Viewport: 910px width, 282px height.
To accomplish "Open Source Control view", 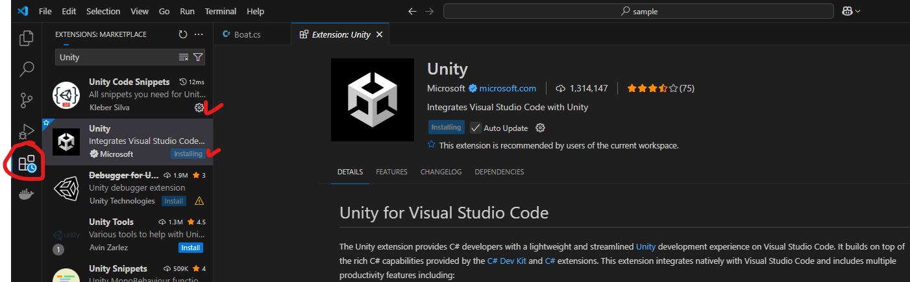I will pyautogui.click(x=27, y=100).
